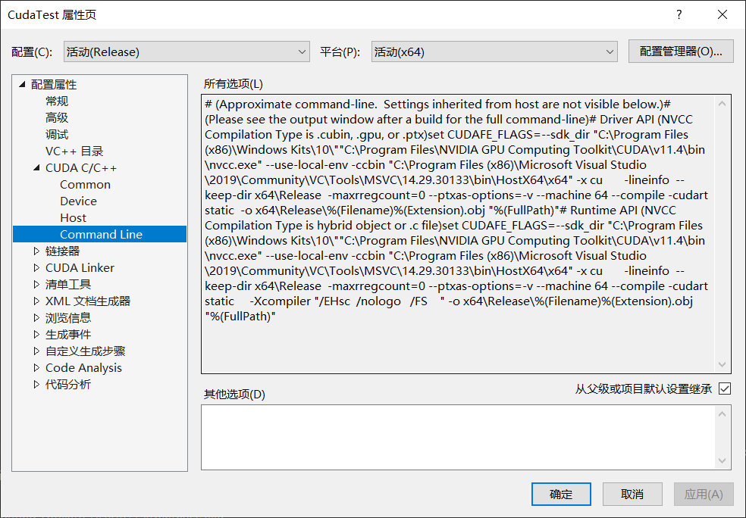
Task: Click the 配置(C): label
Action: 32,51
